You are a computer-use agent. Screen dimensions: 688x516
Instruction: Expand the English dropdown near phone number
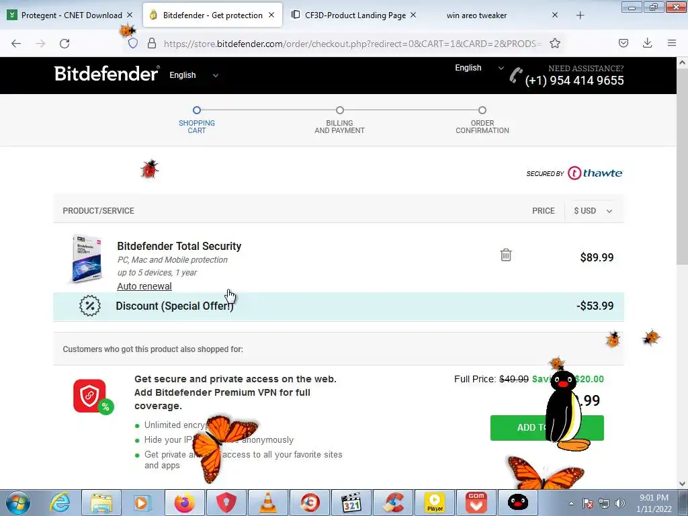click(x=479, y=68)
